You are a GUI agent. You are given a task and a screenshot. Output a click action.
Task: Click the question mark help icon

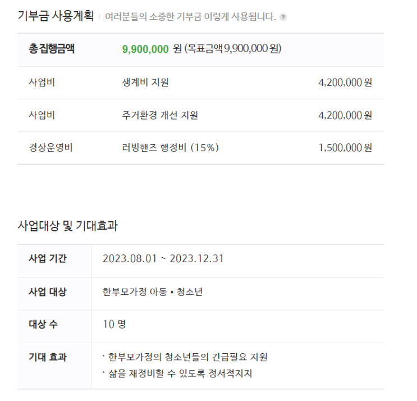click(283, 17)
